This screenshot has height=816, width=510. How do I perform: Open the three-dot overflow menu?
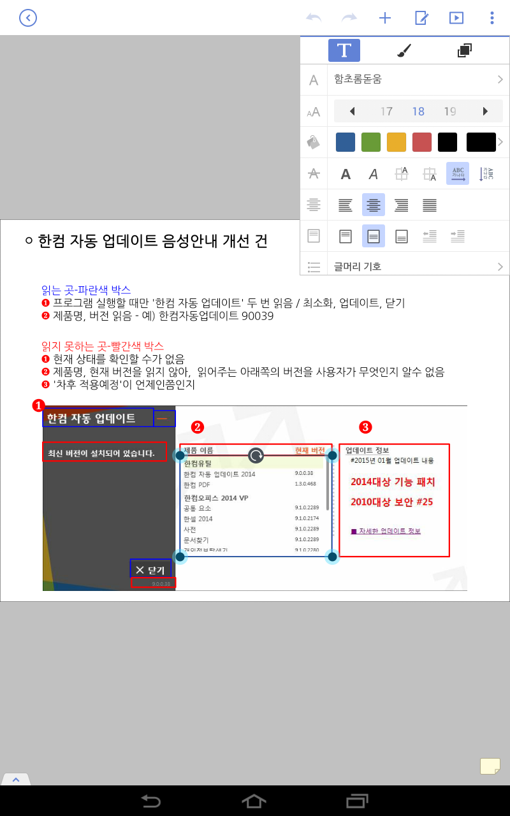492,18
